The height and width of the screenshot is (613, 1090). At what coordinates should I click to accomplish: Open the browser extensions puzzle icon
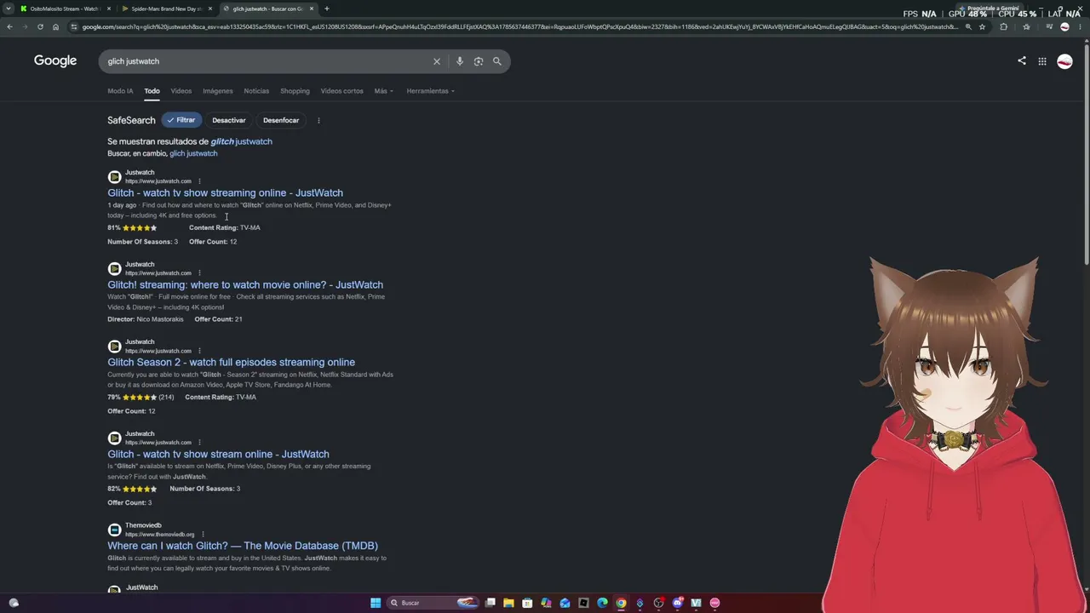pos(1003,26)
